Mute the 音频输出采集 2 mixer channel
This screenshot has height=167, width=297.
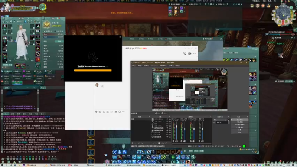pos(194,141)
